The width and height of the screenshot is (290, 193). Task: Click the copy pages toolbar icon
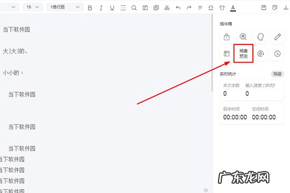[x=156, y=8]
